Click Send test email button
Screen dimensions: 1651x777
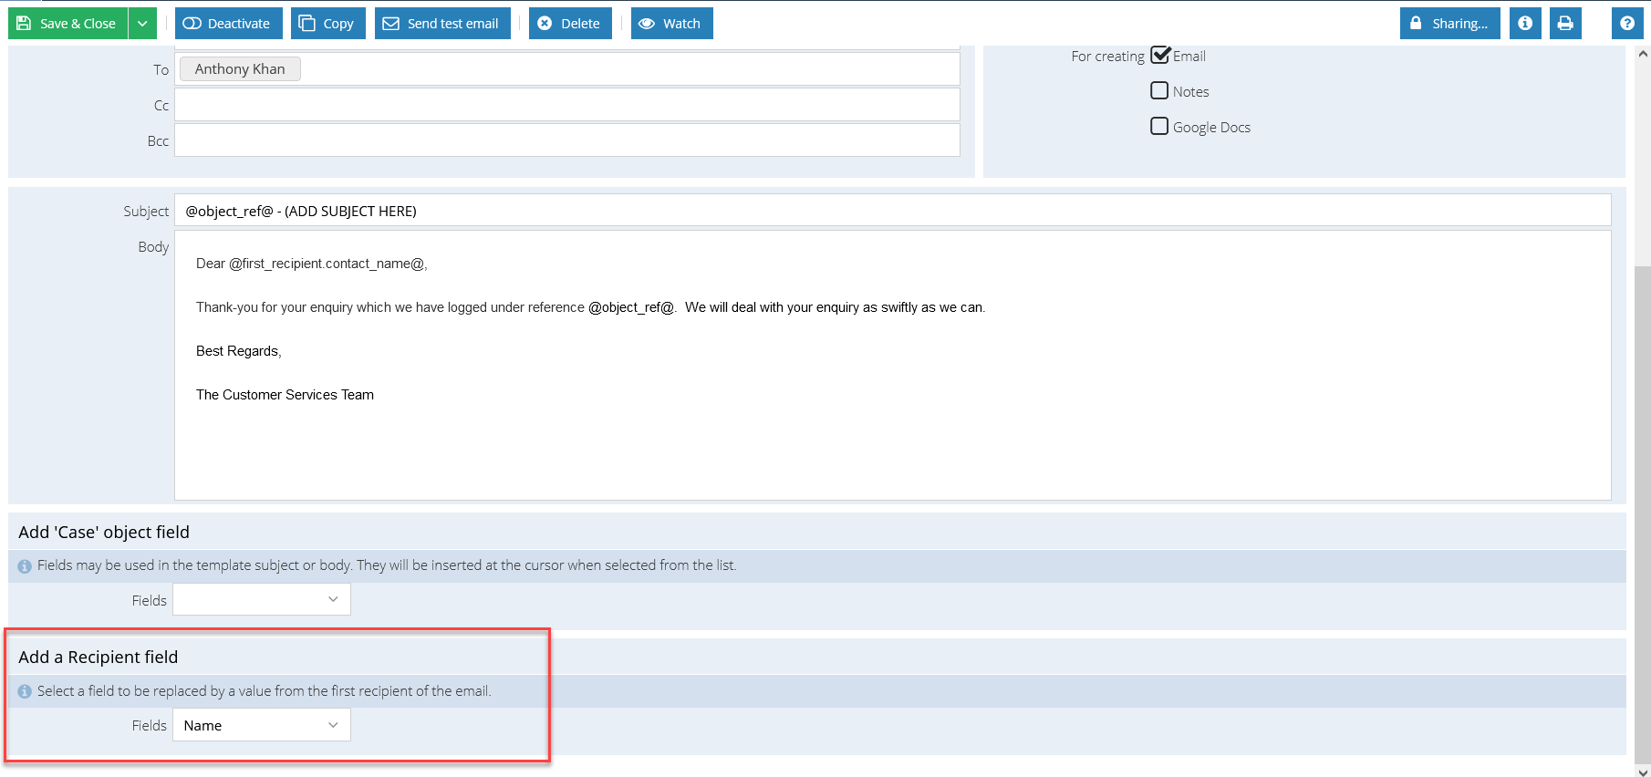pos(442,24)
